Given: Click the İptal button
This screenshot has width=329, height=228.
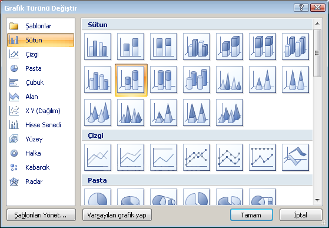Looking at the screenshot, I should (301, 215).
